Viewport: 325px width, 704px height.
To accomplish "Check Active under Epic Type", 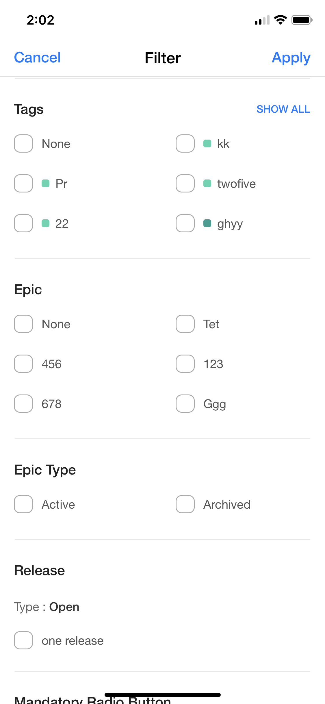I will (x=23, y=504).
